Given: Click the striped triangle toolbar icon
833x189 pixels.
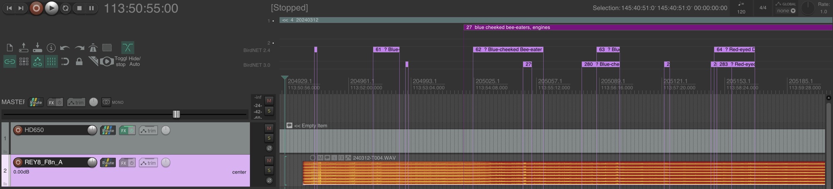Looking at the screenshot, I should pos(93,62).
